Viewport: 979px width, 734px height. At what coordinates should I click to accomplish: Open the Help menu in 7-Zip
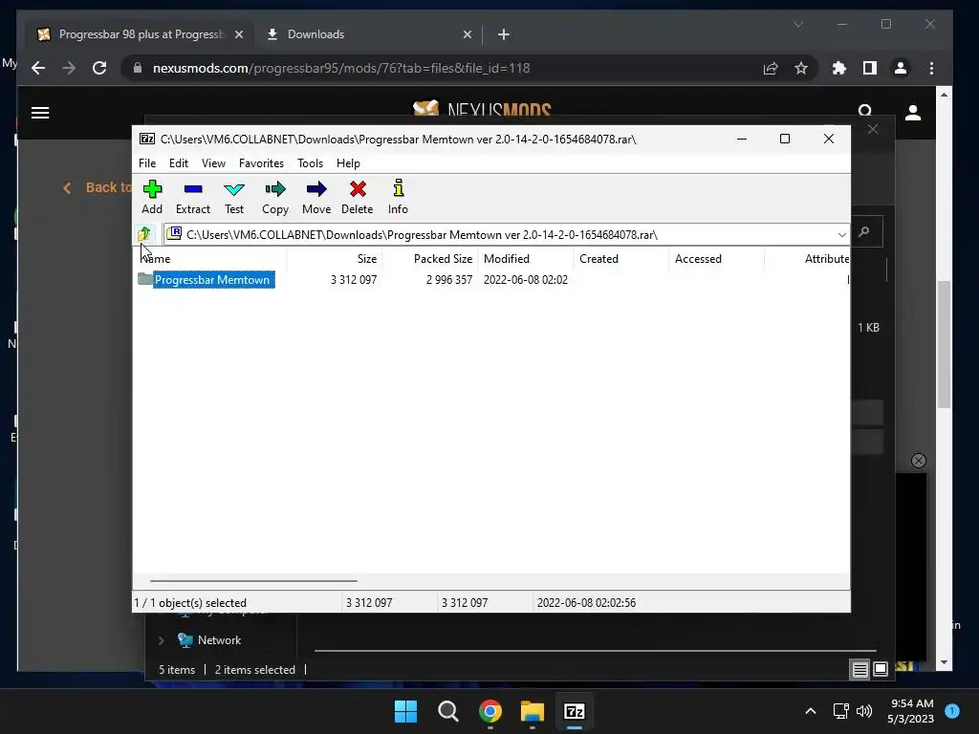(x=348, y=162)
